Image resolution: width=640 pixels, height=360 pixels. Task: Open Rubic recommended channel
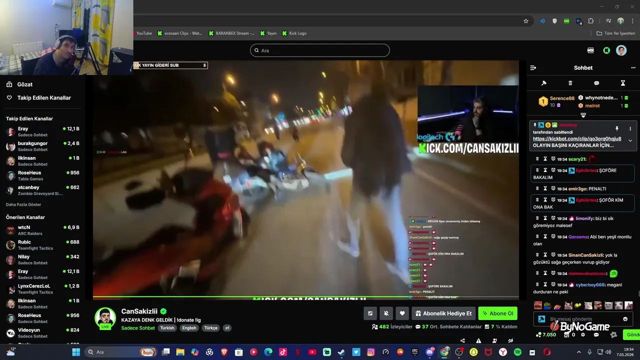pyautogui.click(x=42, y=244)
